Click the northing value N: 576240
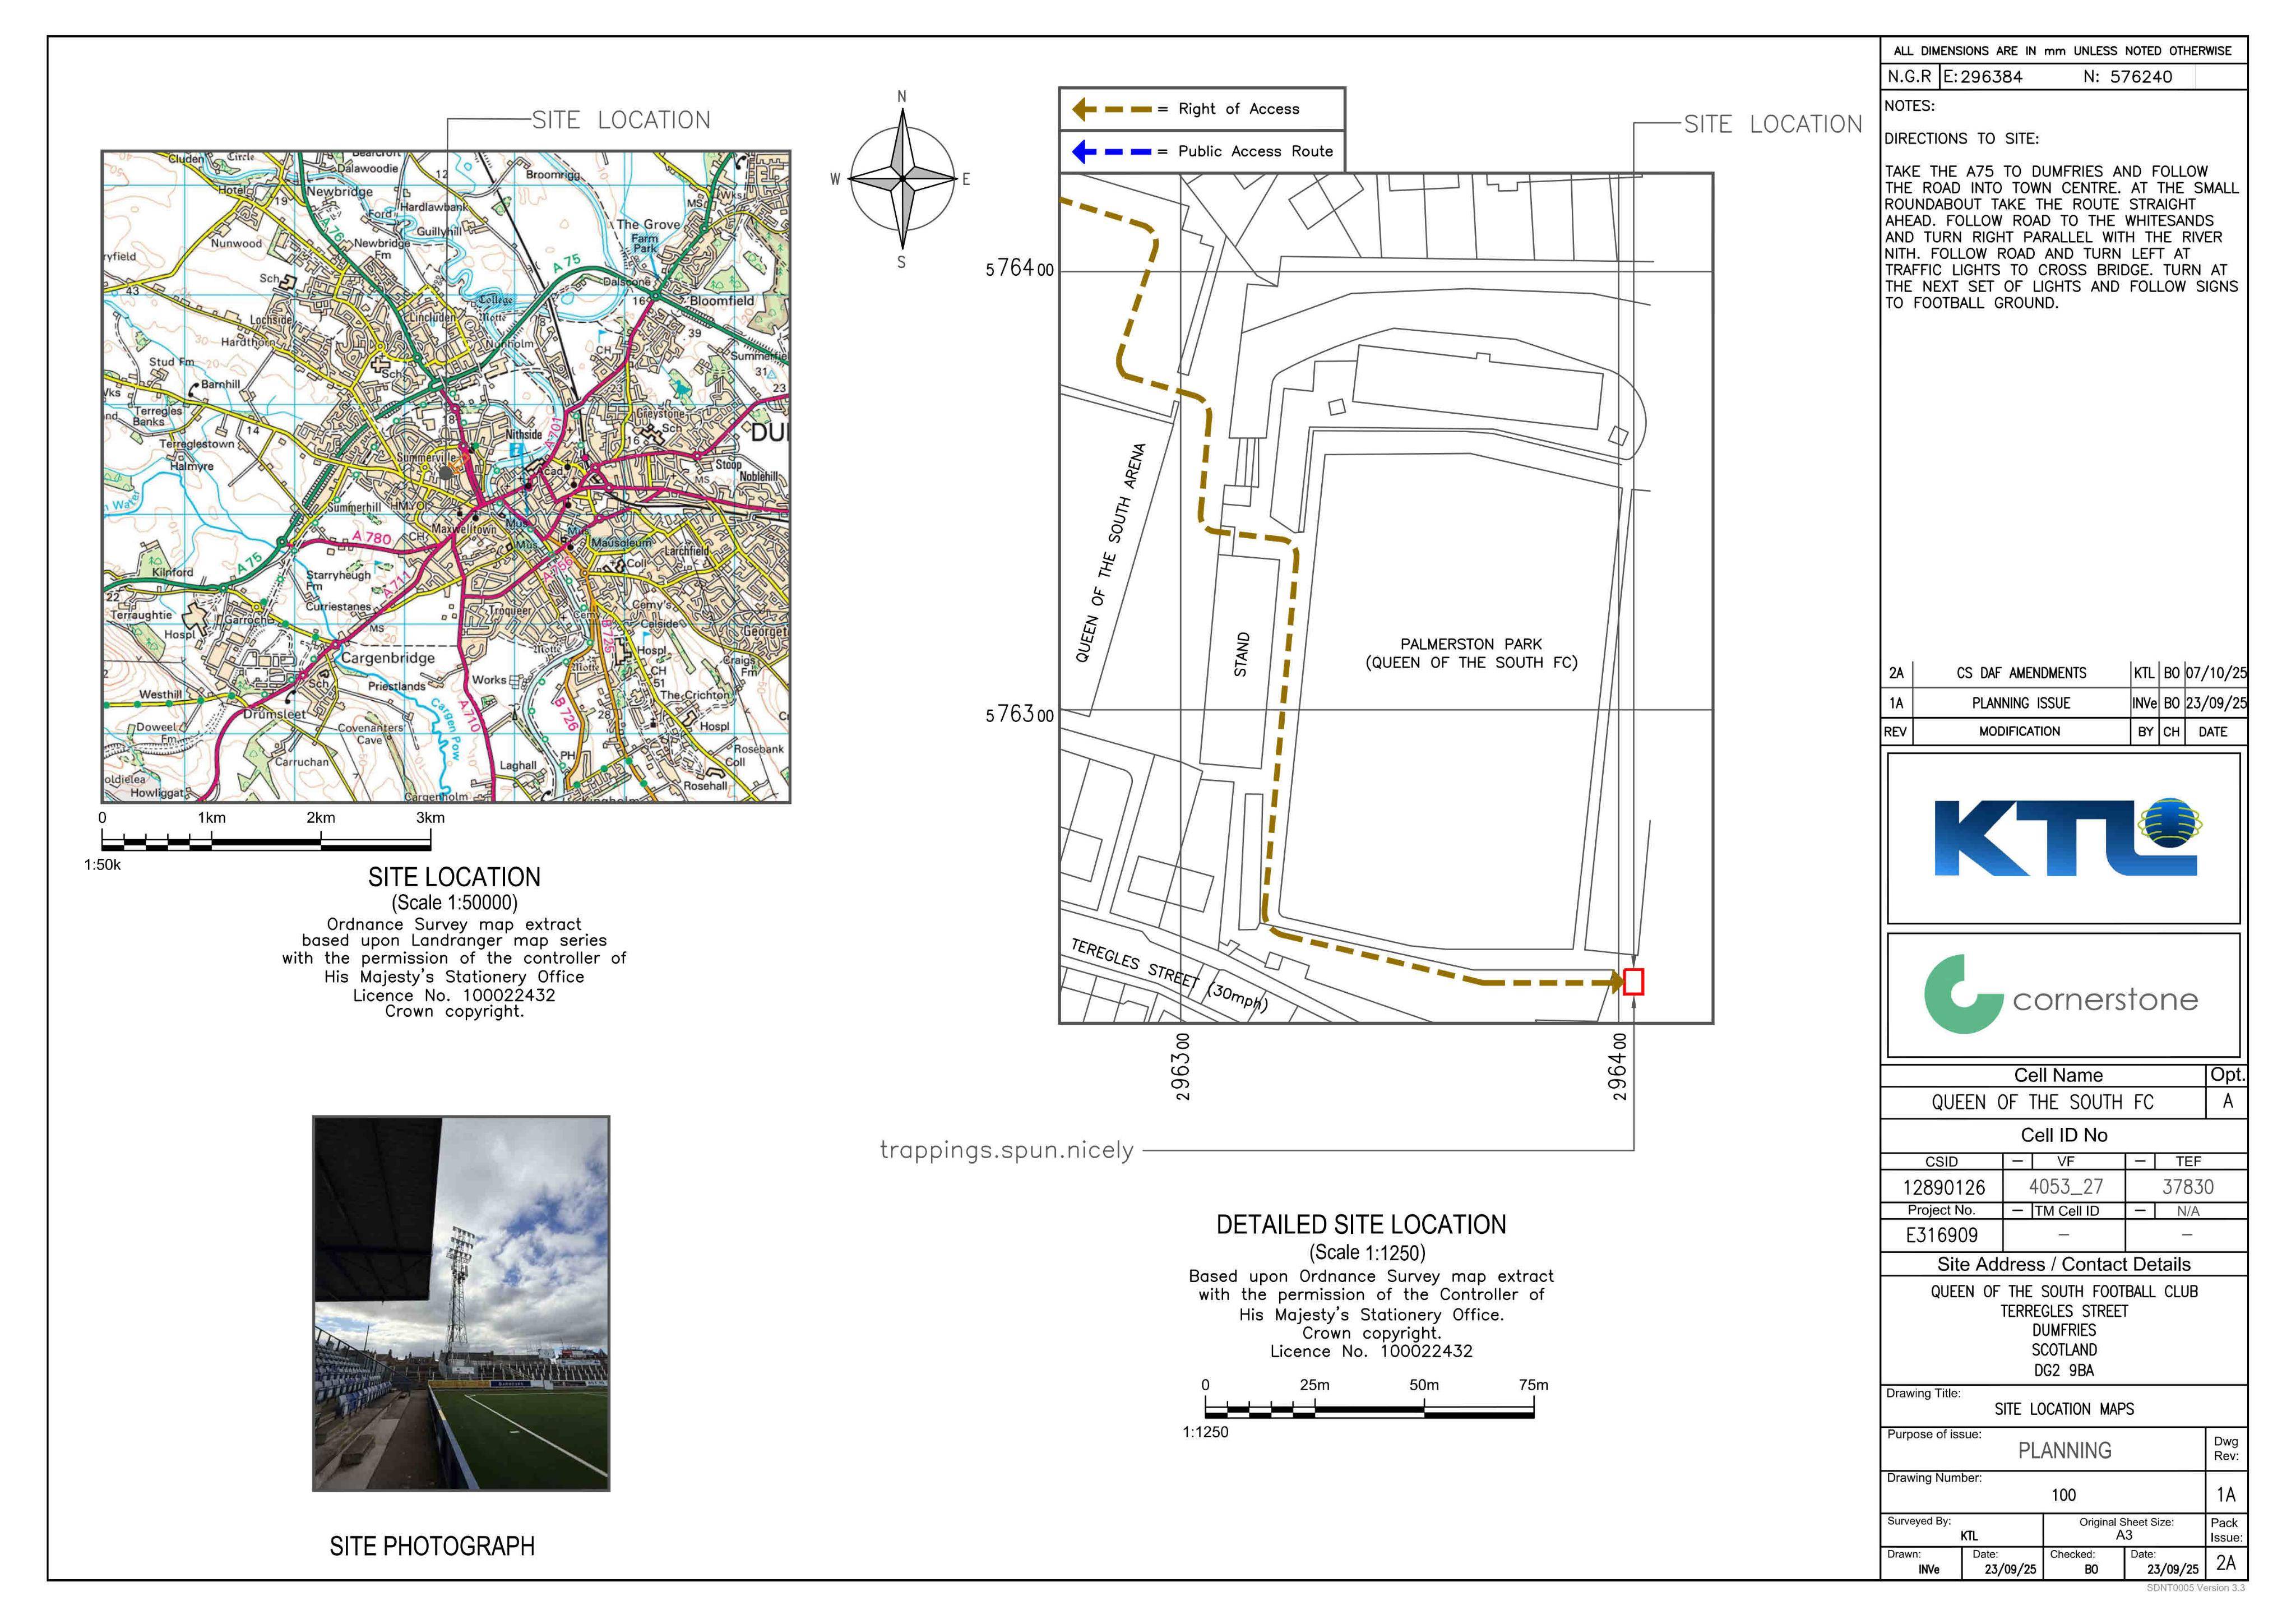This screenshot has height=1624, width=2296. click(2127, 77)
